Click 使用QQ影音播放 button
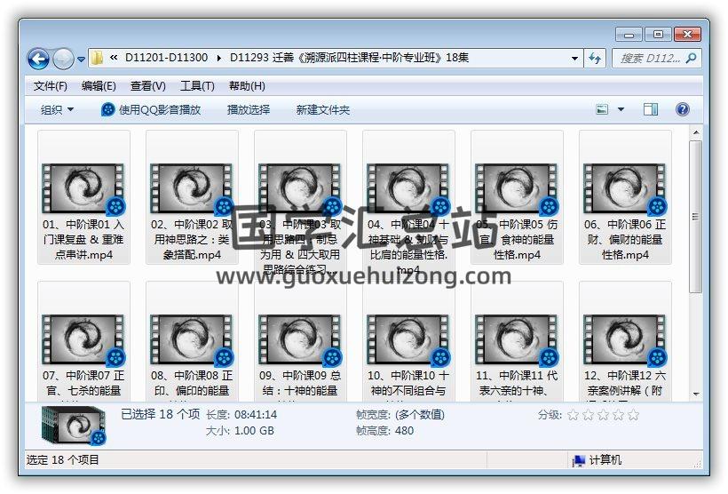The height and width of the screenshot is (494, 728). [151, 109]
